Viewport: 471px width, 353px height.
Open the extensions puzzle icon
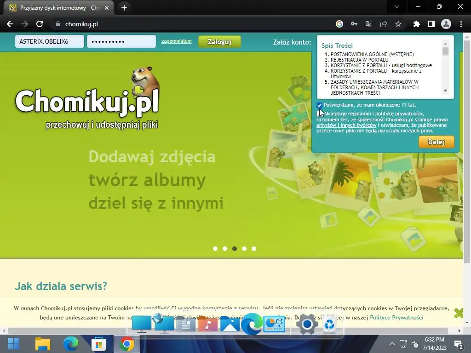click(416, 24)
